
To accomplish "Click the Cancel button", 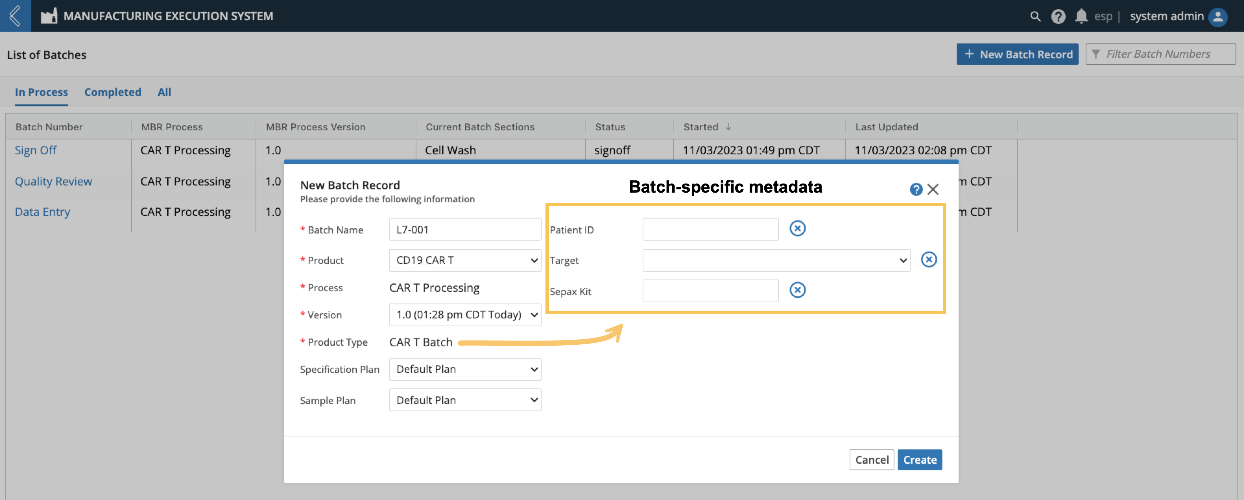I will 871,460.
